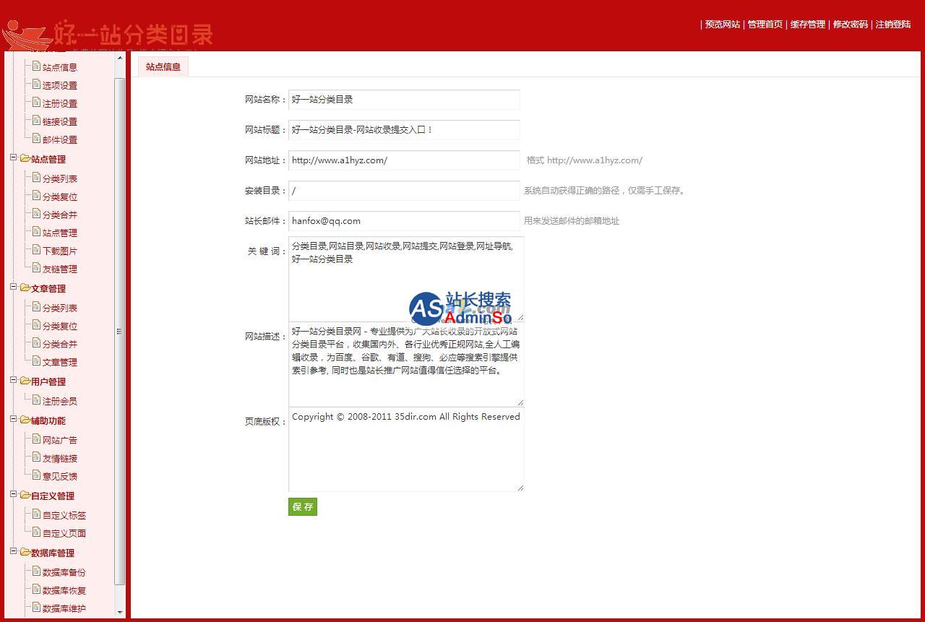Click inside the 关键词 textarea
The width and height of the screenshot is (925, 622).
click(x=406, y=279)
